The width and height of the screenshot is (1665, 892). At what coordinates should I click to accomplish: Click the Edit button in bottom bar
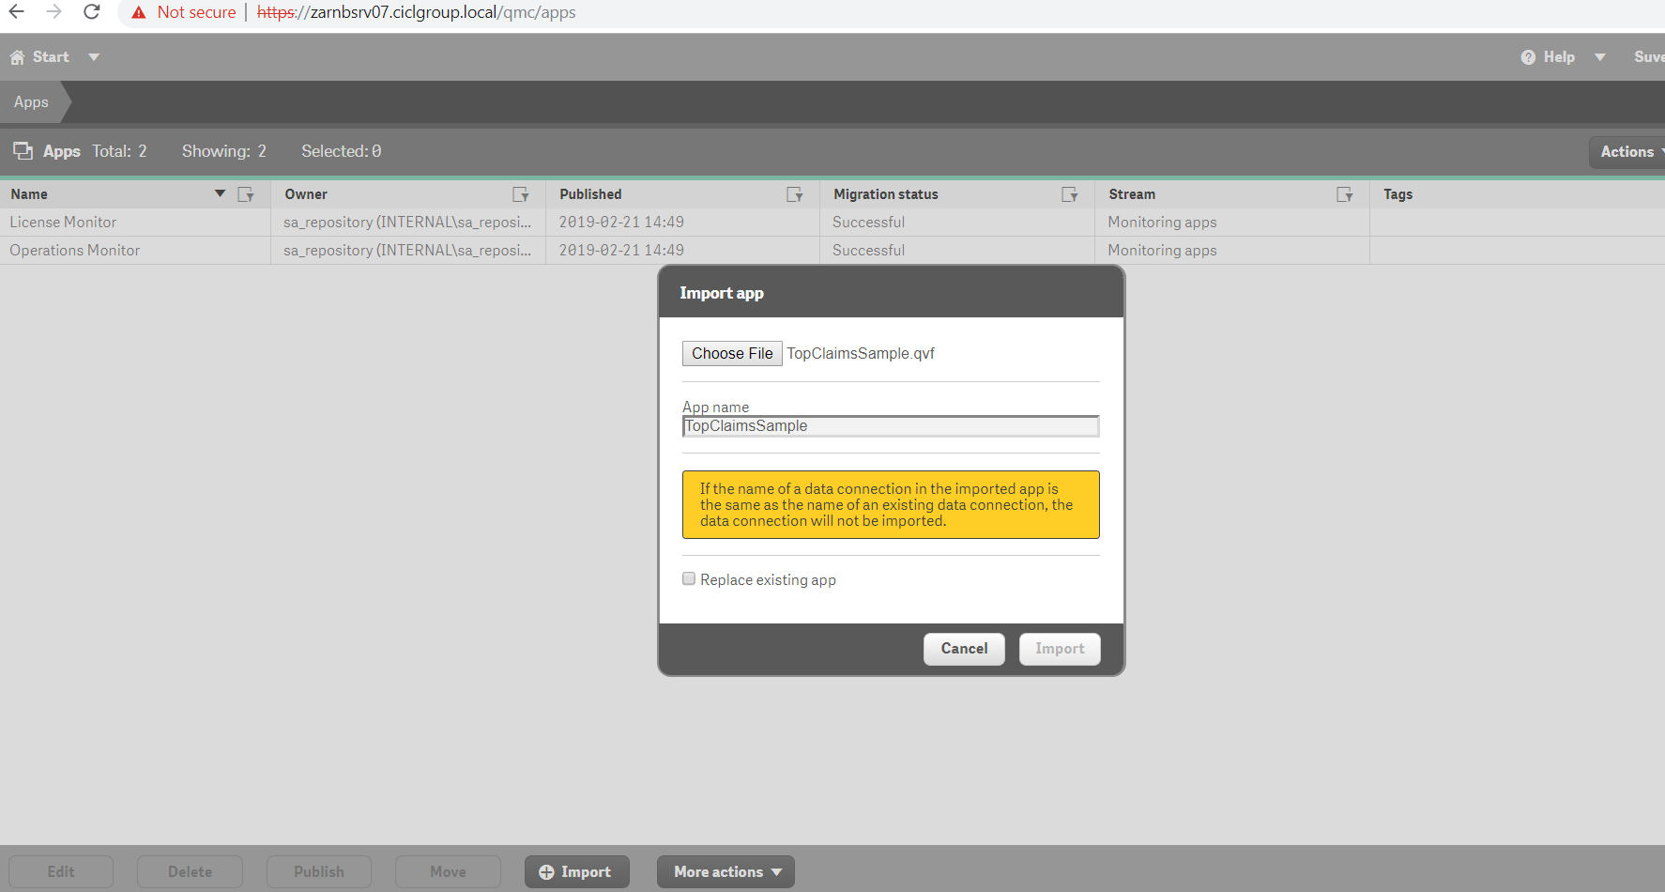61,872
